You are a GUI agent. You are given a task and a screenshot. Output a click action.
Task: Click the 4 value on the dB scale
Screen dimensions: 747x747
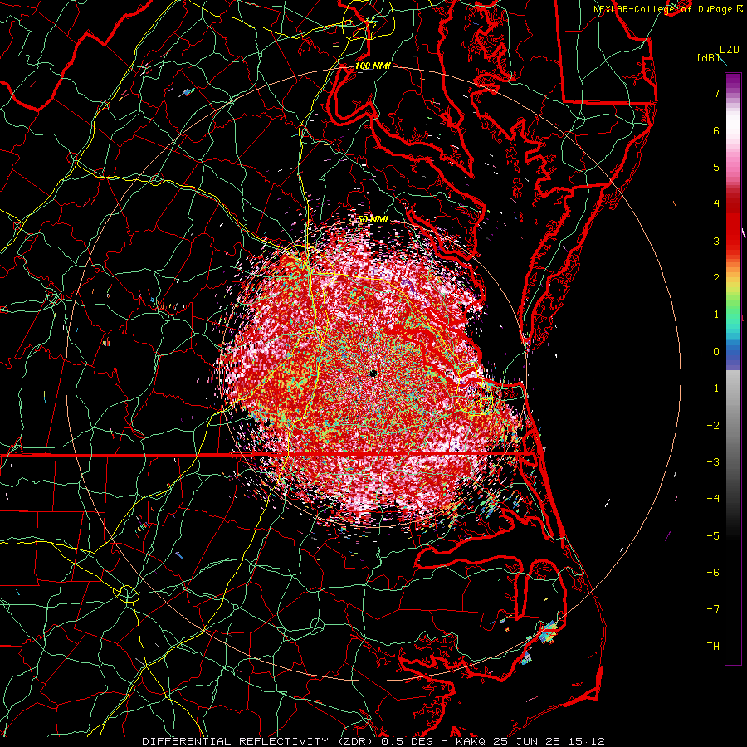[x=716, y=204]
